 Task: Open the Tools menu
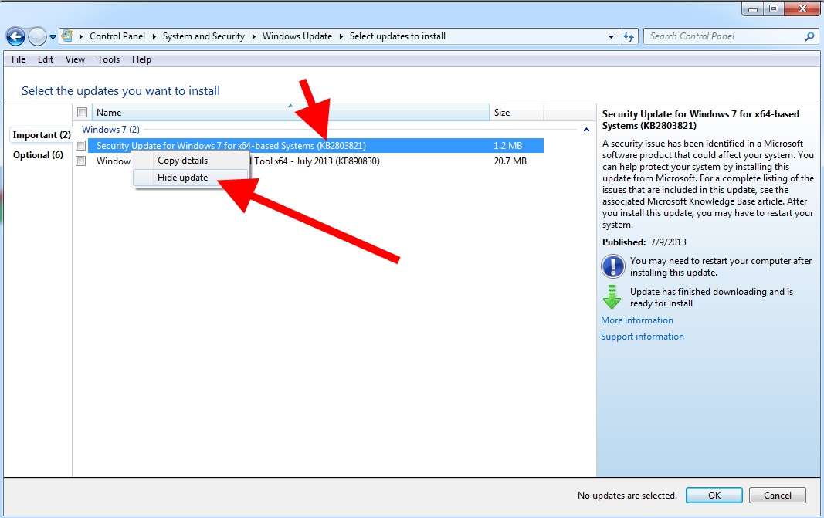108,59
